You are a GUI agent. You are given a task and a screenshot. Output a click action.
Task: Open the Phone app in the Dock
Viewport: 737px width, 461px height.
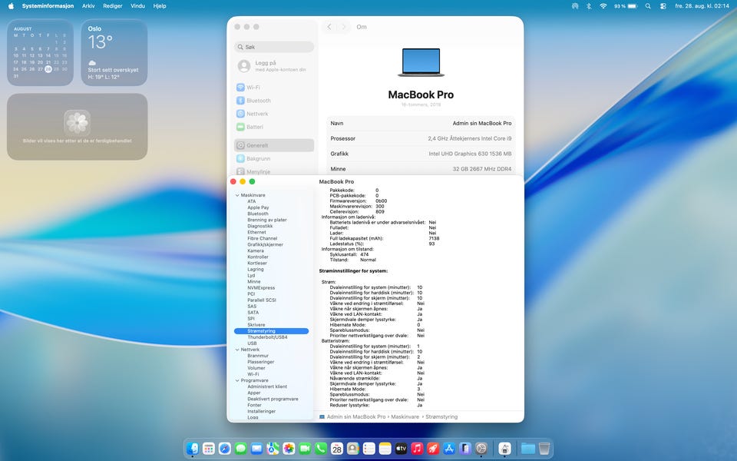[321, 449]
